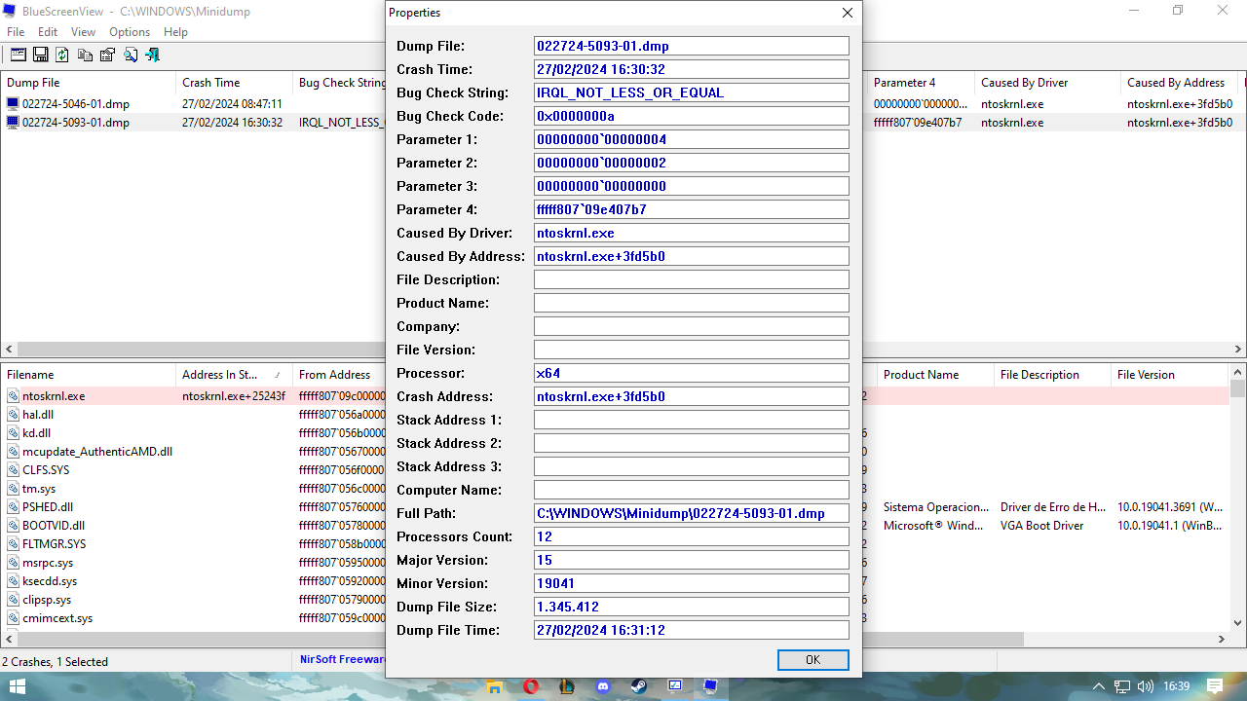Screen dimensions: 1247x701
Task: Sort by Caused By Driver column header
Action: [x=1047, y=83]
